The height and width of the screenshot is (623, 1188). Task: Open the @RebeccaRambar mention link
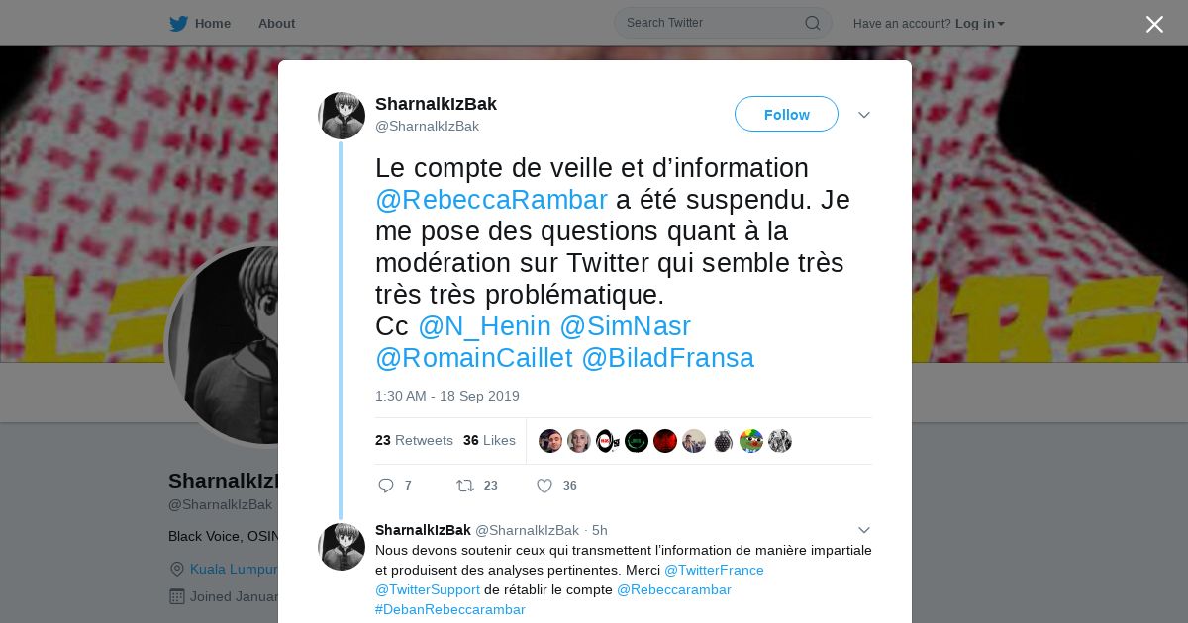[491, 200]
